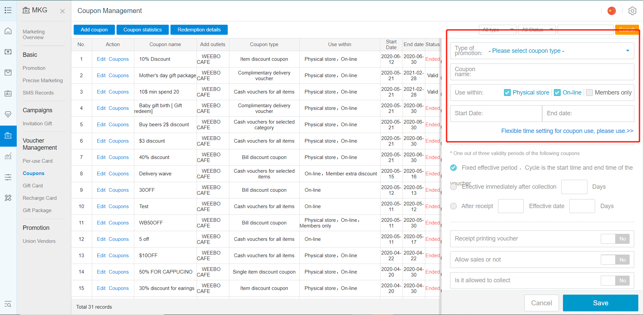
Task: Open Coupon statistics
Action: coord(143,30)
